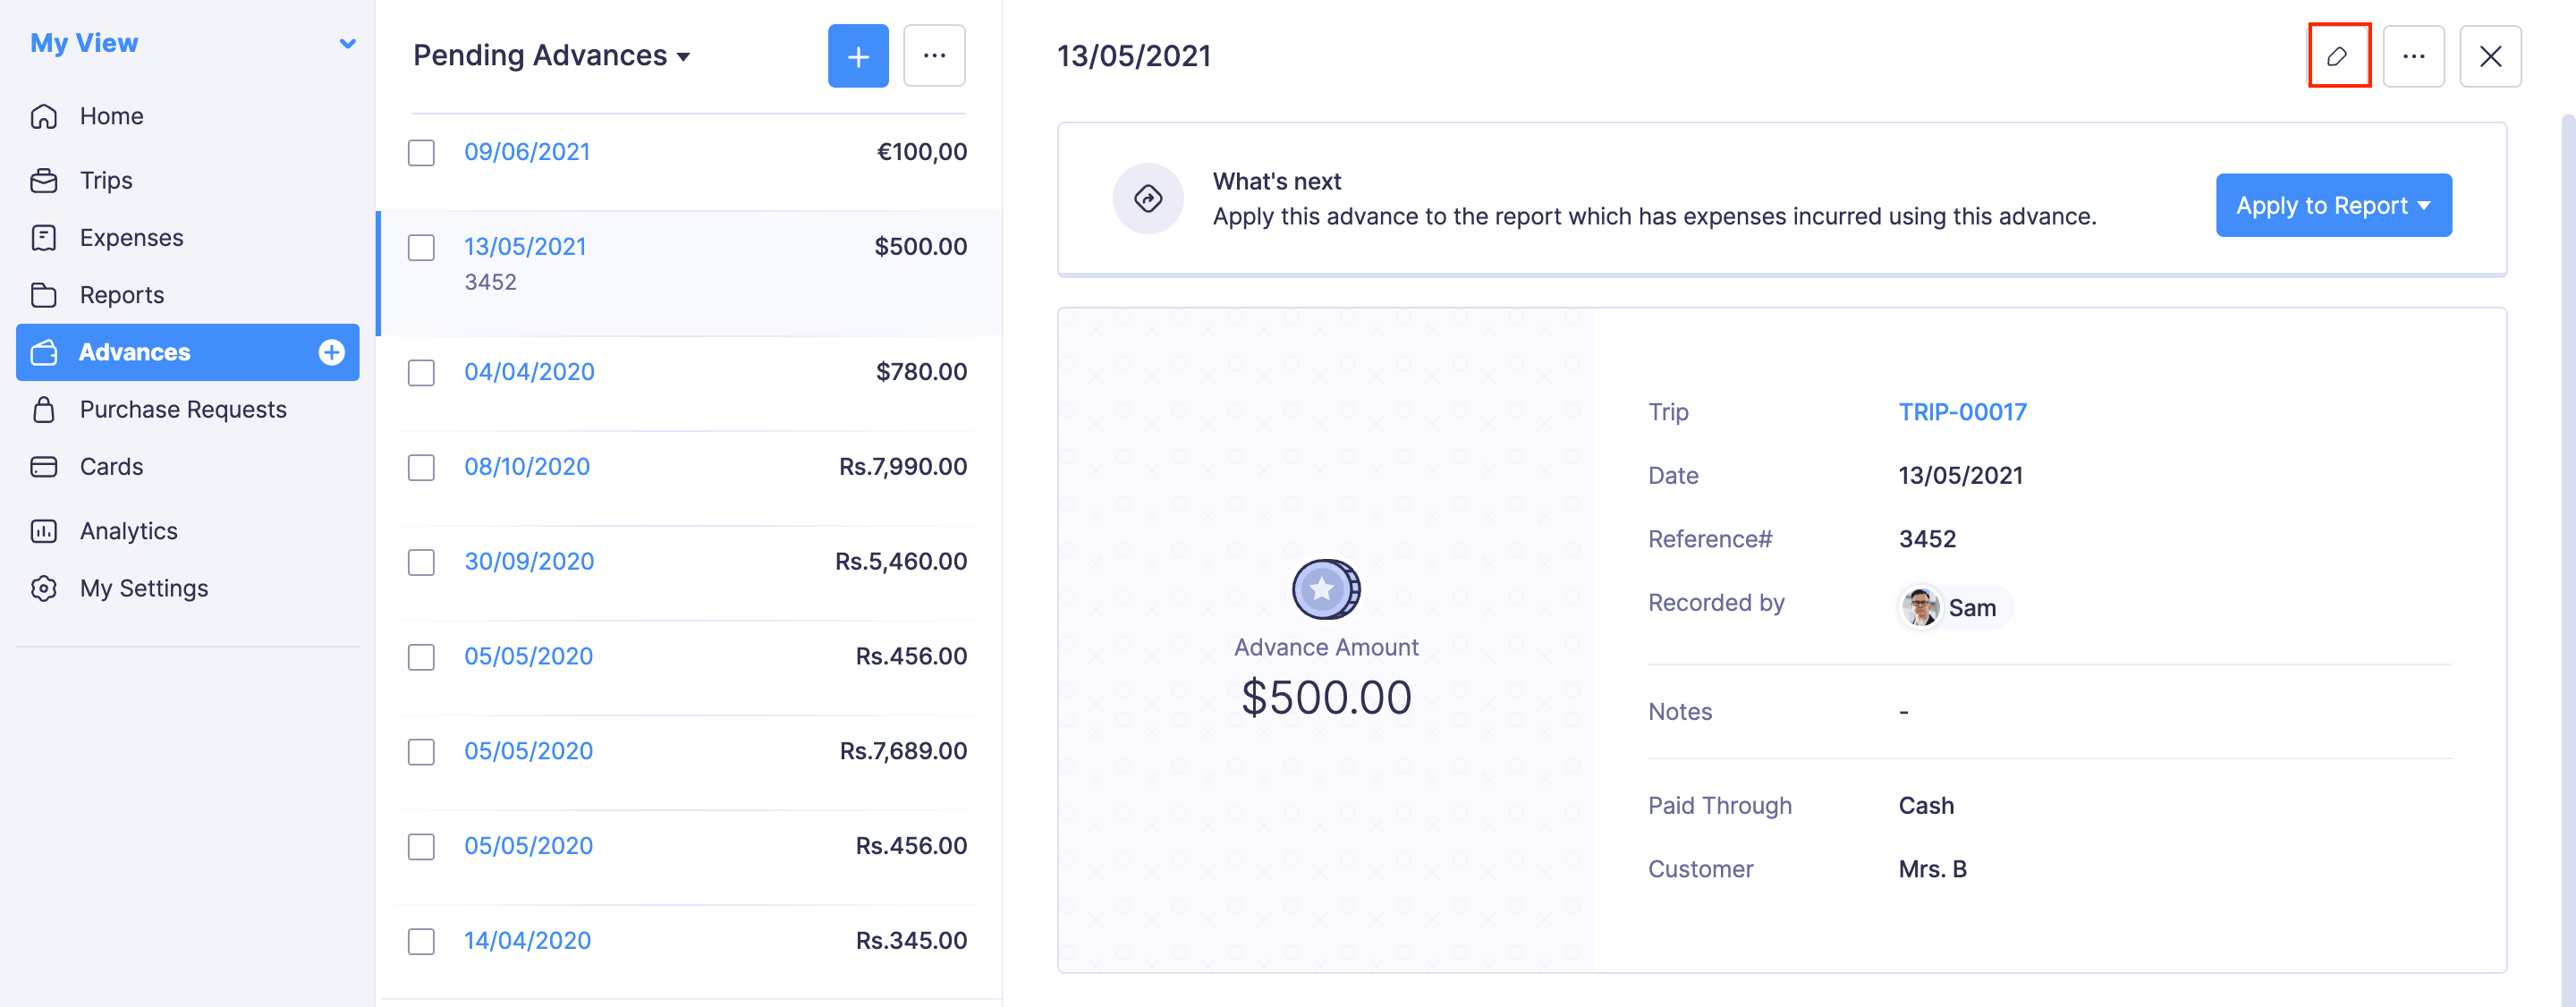Click the My Settings gear icon

click(x=44, y=588)
